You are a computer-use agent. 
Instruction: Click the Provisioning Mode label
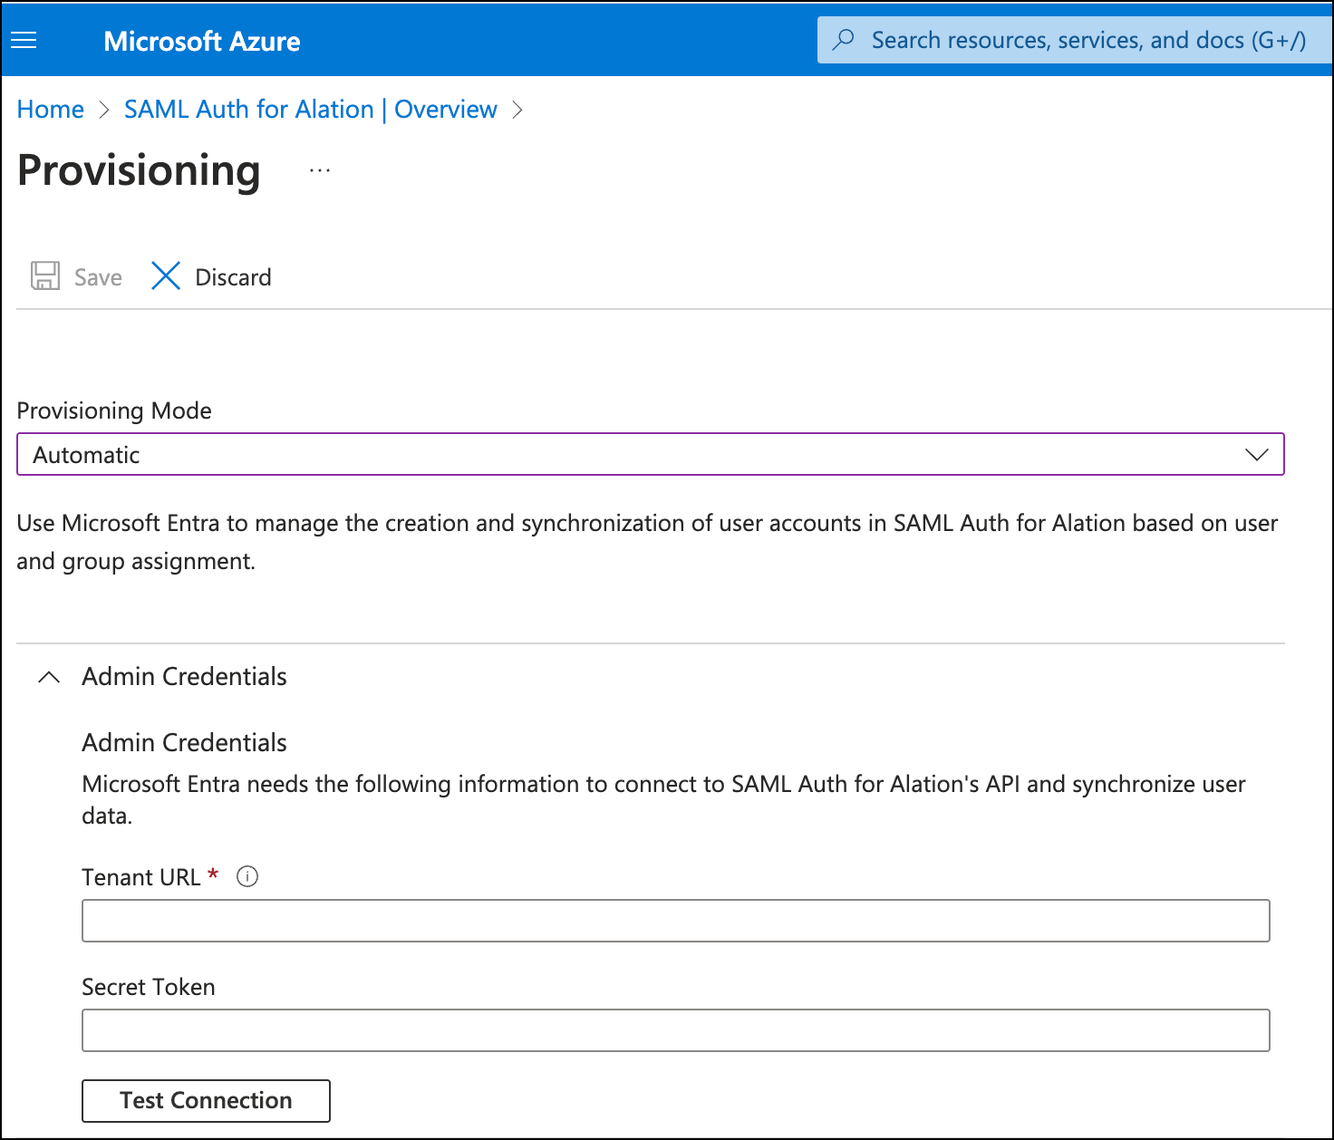coord(114,411)
